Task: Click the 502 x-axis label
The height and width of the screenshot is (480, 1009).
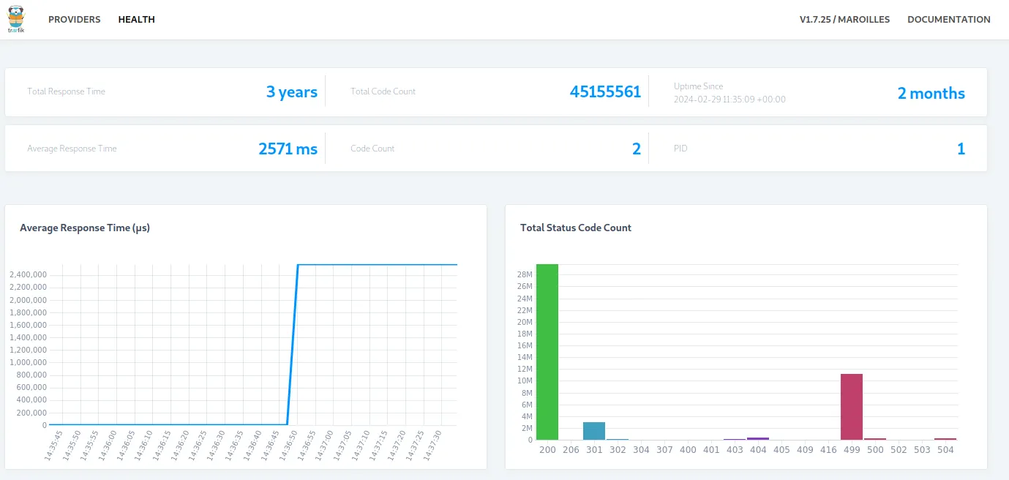Action: click(x=899, y=450)
